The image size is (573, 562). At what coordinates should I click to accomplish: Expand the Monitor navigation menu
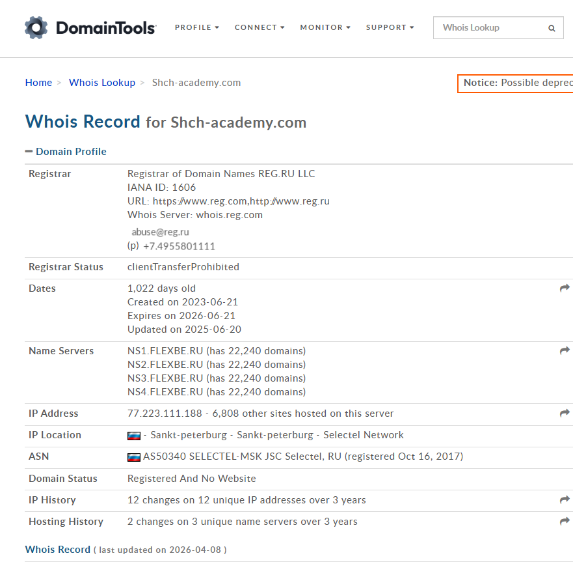(x=325, y=27)
